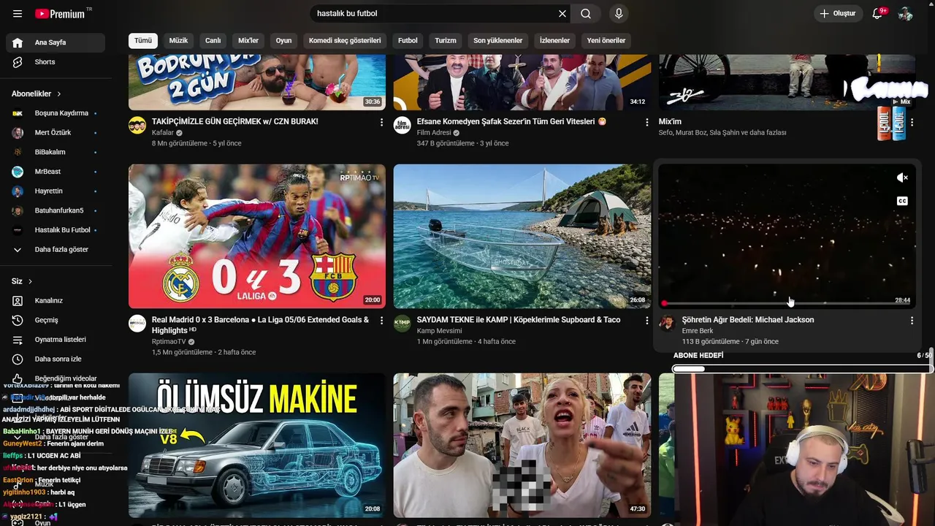This screenshot has width=935, height=526.
Task: Expand the Siz section chevron
Action: coord(30,281)
